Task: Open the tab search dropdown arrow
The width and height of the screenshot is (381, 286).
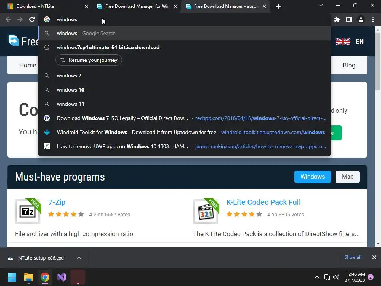Action: point(321,5)
